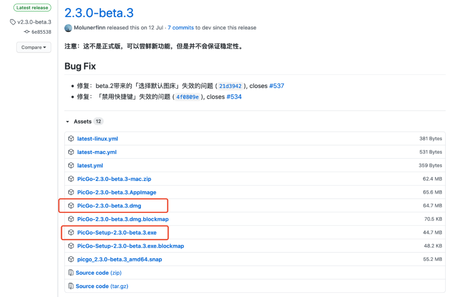Click the tag icon beside v2.3.0-beta.3
This screenshot has height=297, width=455.
click(x=13, y=22)
